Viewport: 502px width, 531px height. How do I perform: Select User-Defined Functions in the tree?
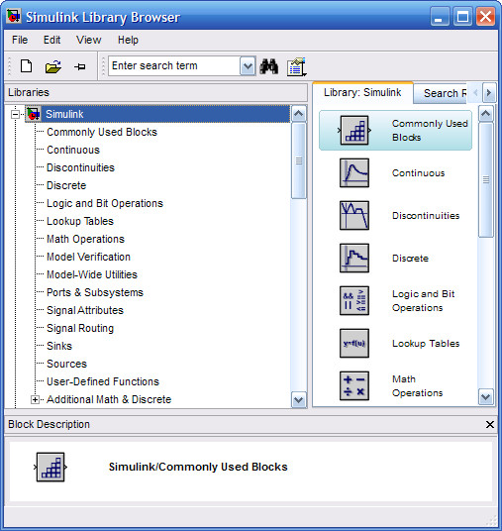click(x=103, y=381)
